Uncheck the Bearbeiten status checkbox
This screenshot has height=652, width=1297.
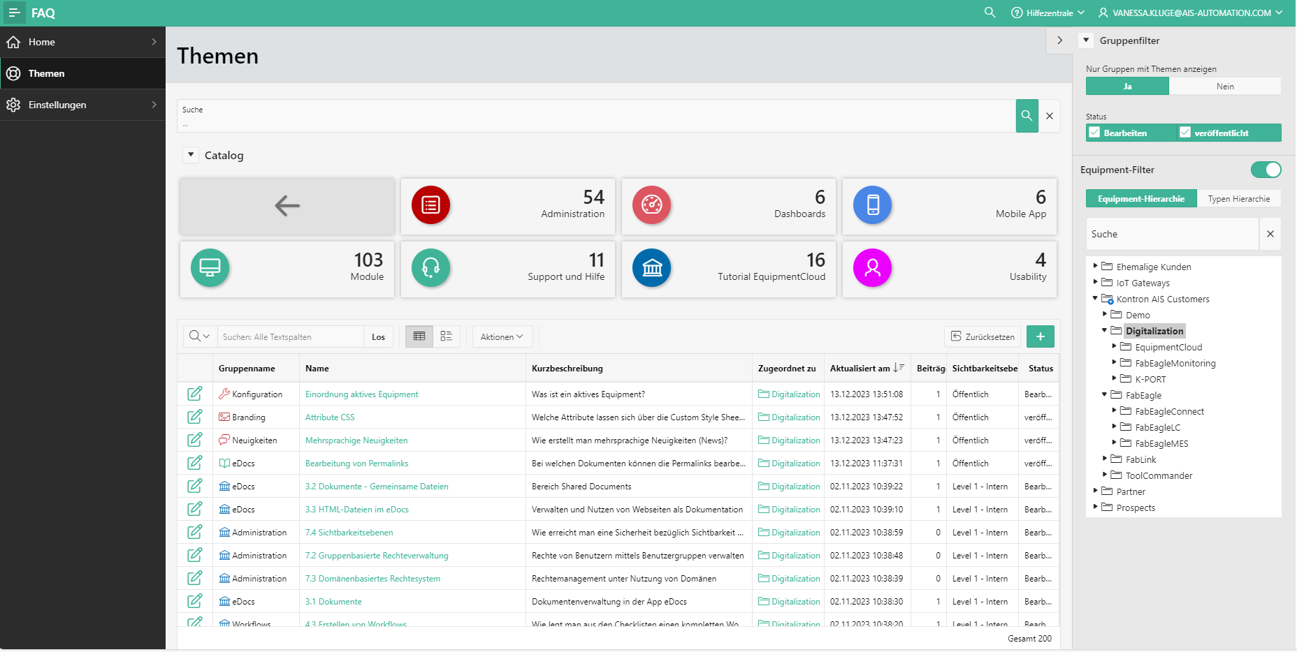(x=1095, y=133)
